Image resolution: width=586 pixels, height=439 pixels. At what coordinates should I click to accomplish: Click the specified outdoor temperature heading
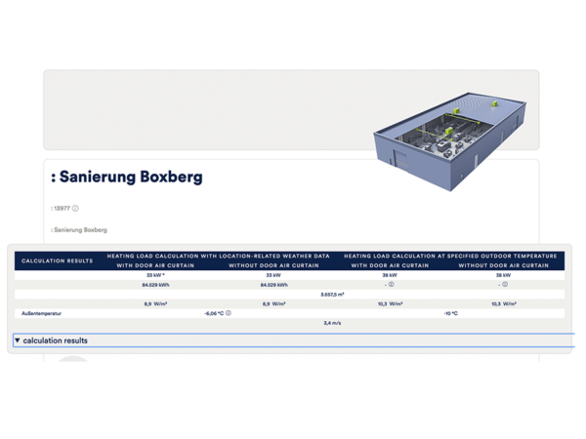(x=450, y=256)
